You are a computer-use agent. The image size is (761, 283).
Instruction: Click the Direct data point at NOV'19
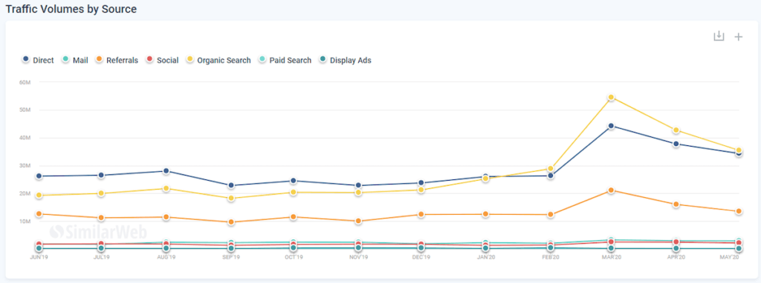click(358, 185)
